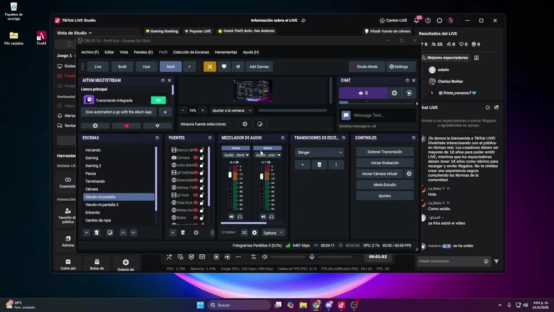
Task: Open transition properties three-dot menu
Action: (x=336, y=165)
